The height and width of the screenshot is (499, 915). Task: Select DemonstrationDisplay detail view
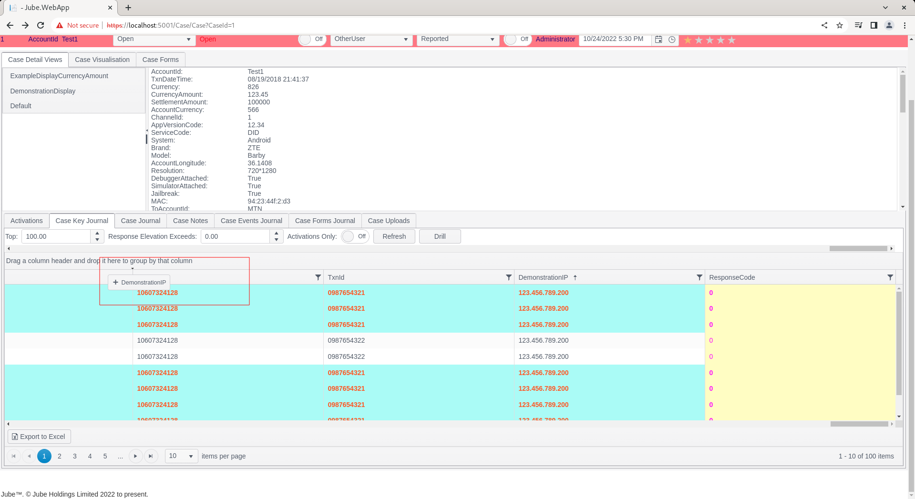point(74,91)
